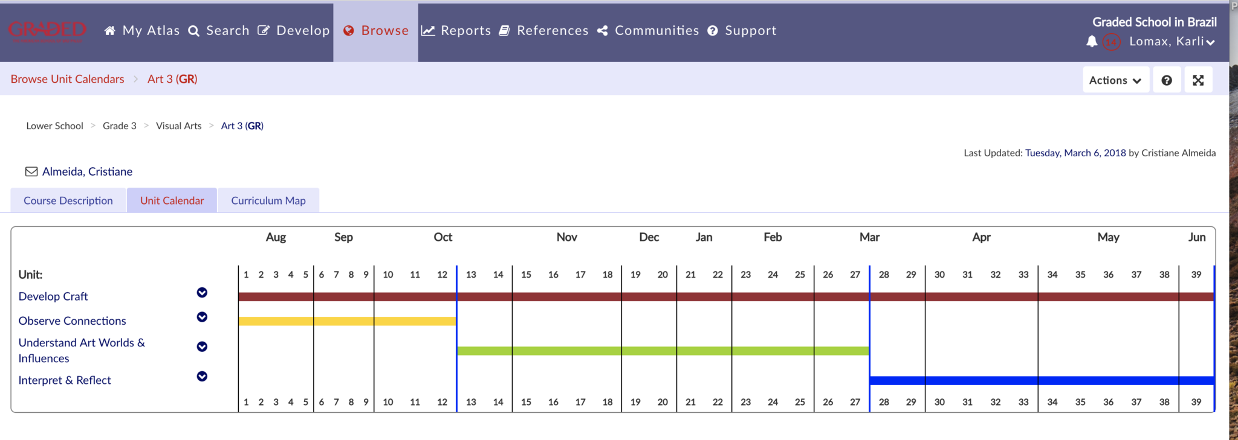Open the Lomax, Karli user menu
This screenshot has width=1238, height=440.
1172,42
